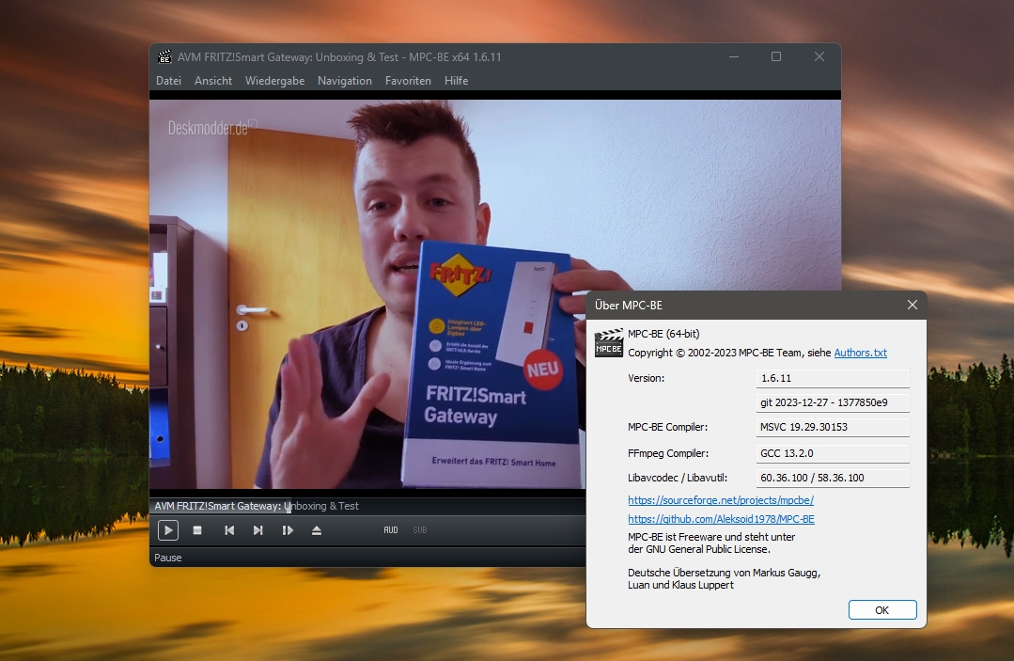Click the GCC 13.2.0 FFmpeg compiler field
The height and width of the screenshot is (661, 1014).
(833, 453)
